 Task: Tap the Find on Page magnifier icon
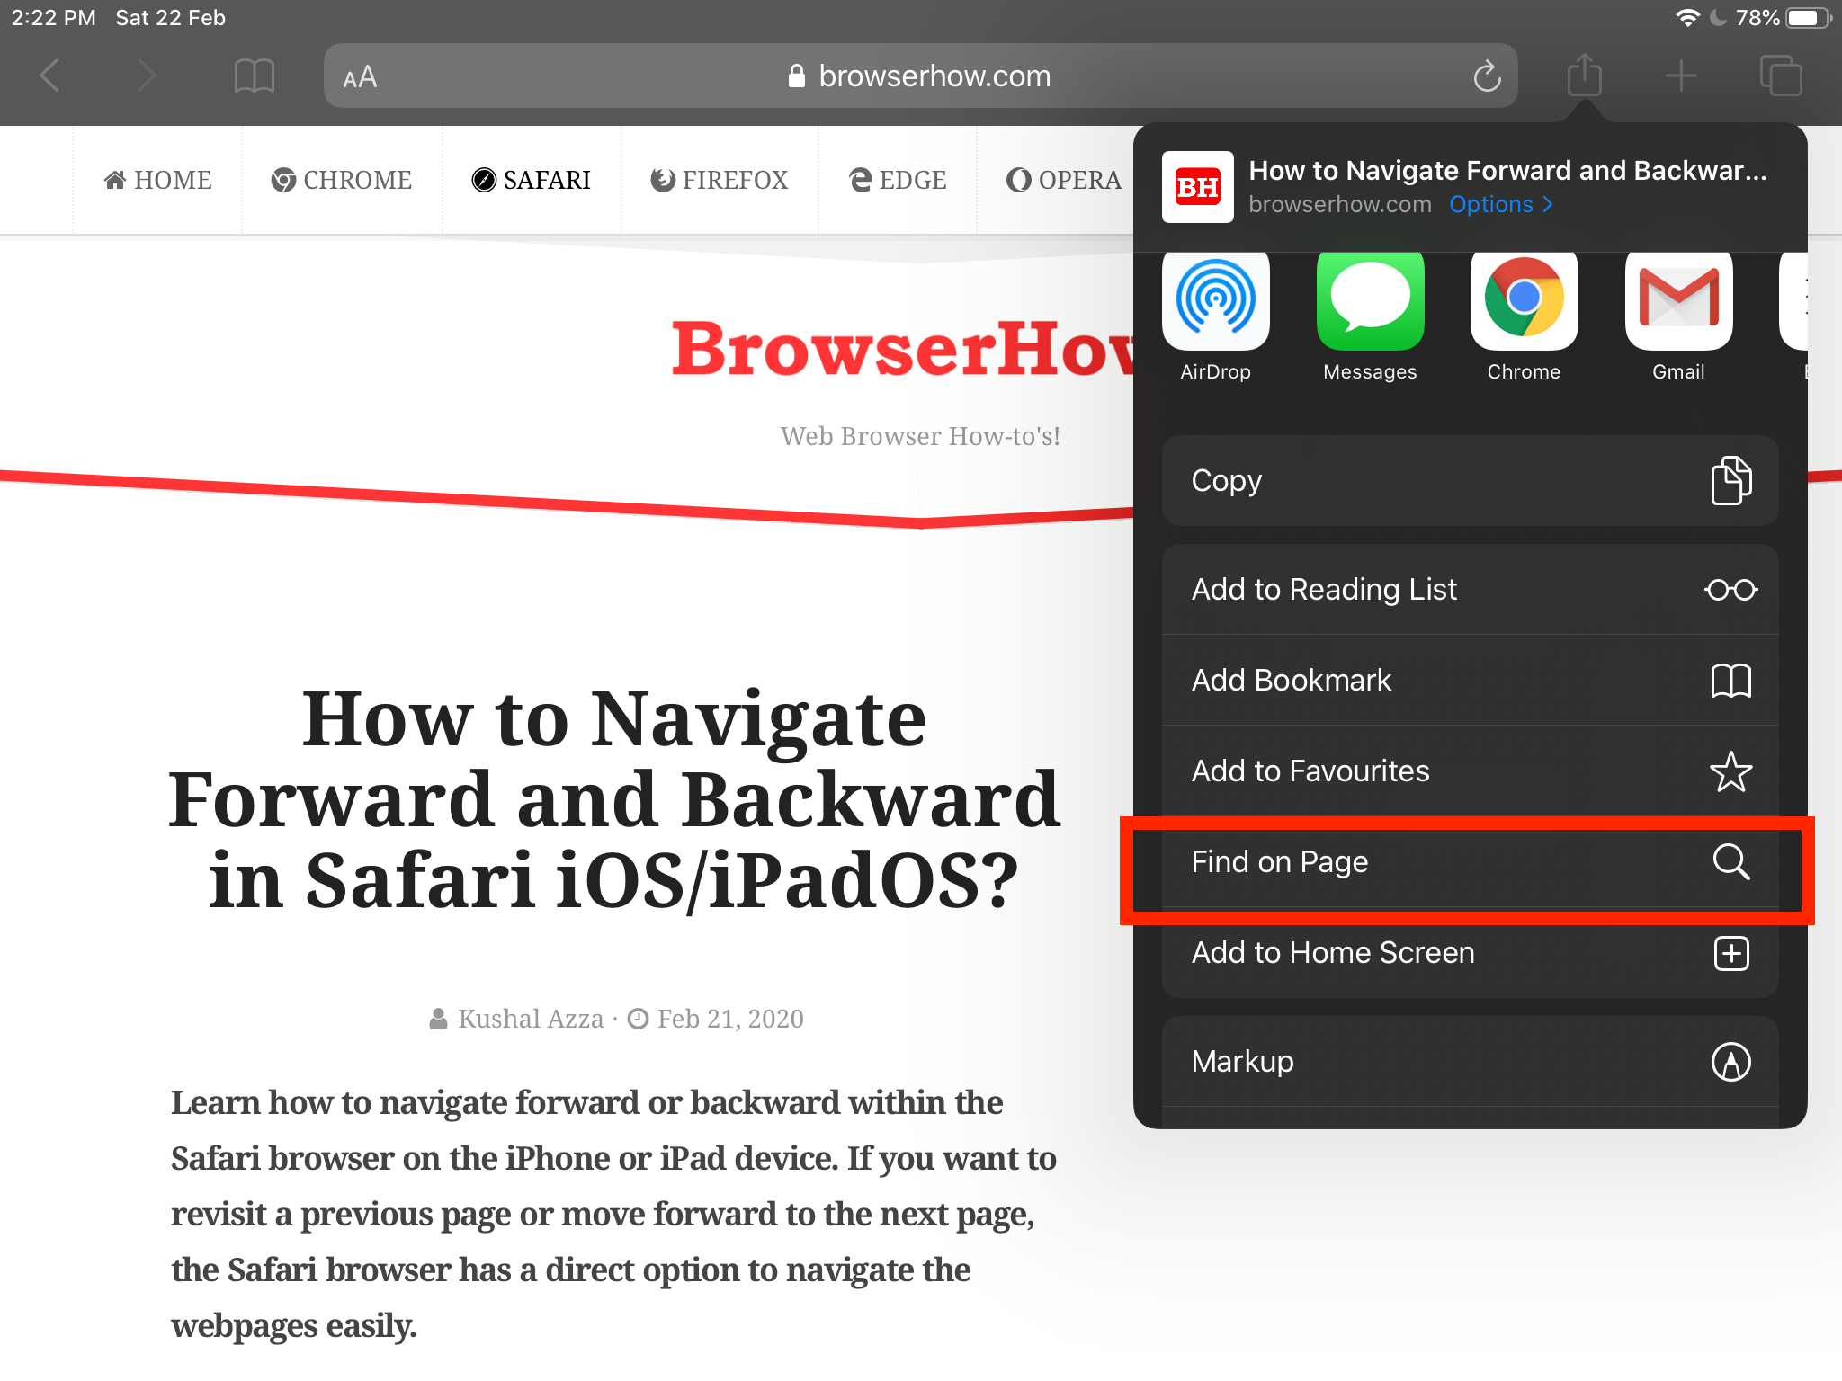(1731, 862)
